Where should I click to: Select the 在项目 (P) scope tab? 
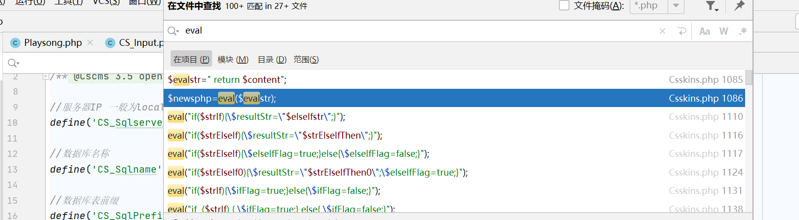(191, 59)
